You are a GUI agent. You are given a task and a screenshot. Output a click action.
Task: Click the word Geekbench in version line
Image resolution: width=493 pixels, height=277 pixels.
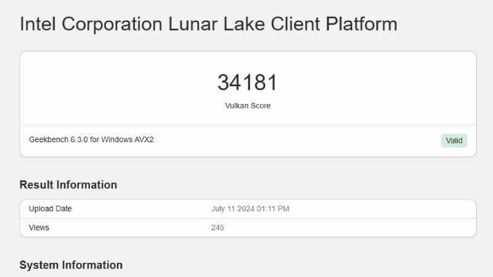click(x=48, y=140)
